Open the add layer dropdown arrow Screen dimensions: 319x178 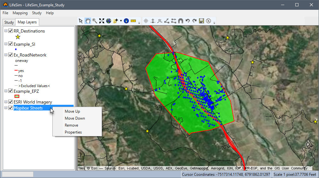point(121,21)
